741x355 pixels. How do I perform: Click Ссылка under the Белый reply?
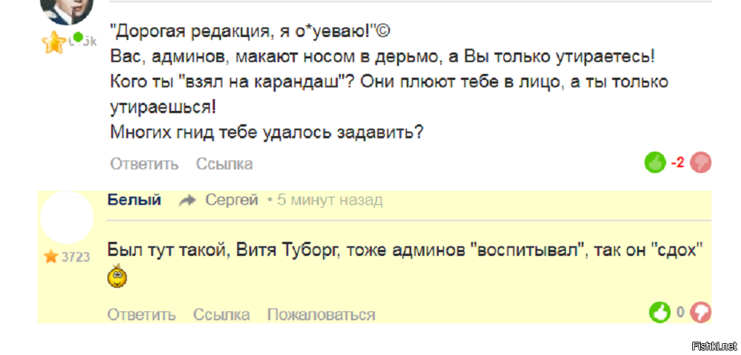(x=222, y=314)
